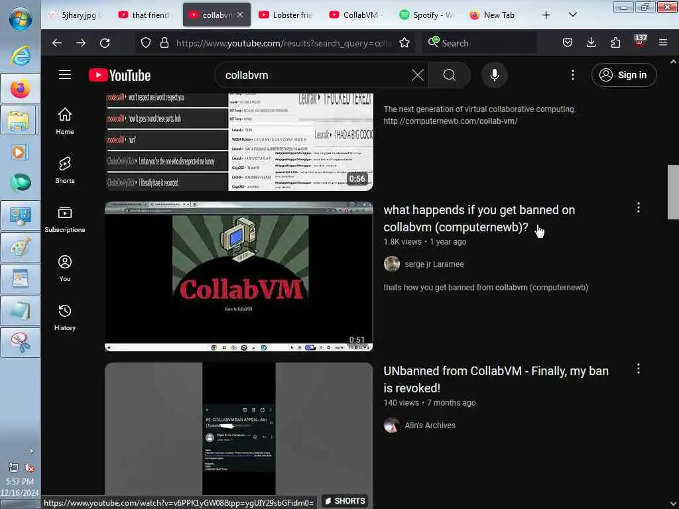Open Alin's Archives channel
The height and width of the screenshot is (509, 679).
coord(430,425)
